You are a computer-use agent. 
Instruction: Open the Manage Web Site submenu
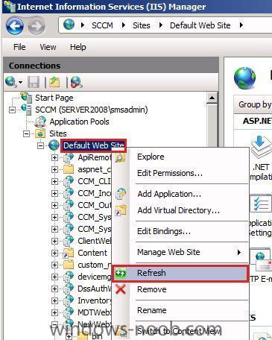(180, 252)
